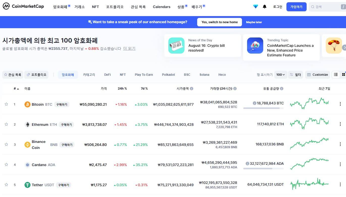Click next arrow on news carousel
Viewport: 346px width, 197px height.
click(x=344, y=47)
